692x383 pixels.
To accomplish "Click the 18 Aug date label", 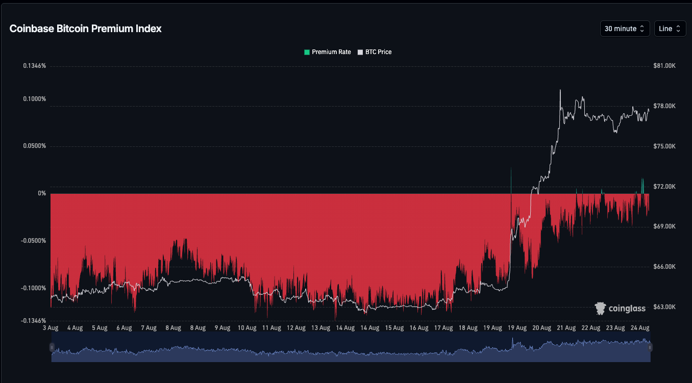I will (468, 328).
